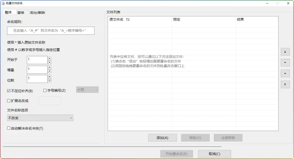
Task: Open the 小写 case dropdown
Action: 87,90
